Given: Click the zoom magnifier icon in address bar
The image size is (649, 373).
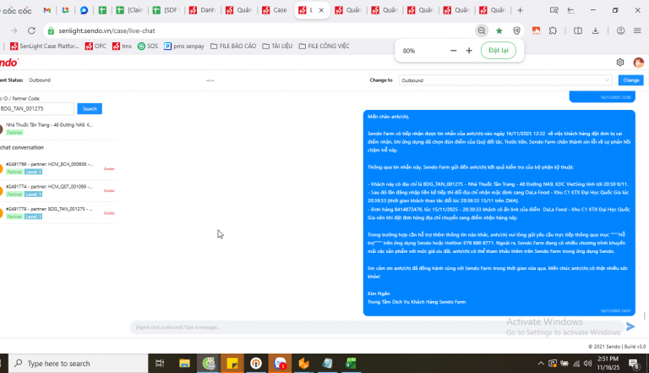Looking at the screenshot, I should (482, 30).
